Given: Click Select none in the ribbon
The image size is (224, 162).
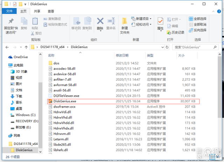Looking at the screenshot, I should pos(197,24).
